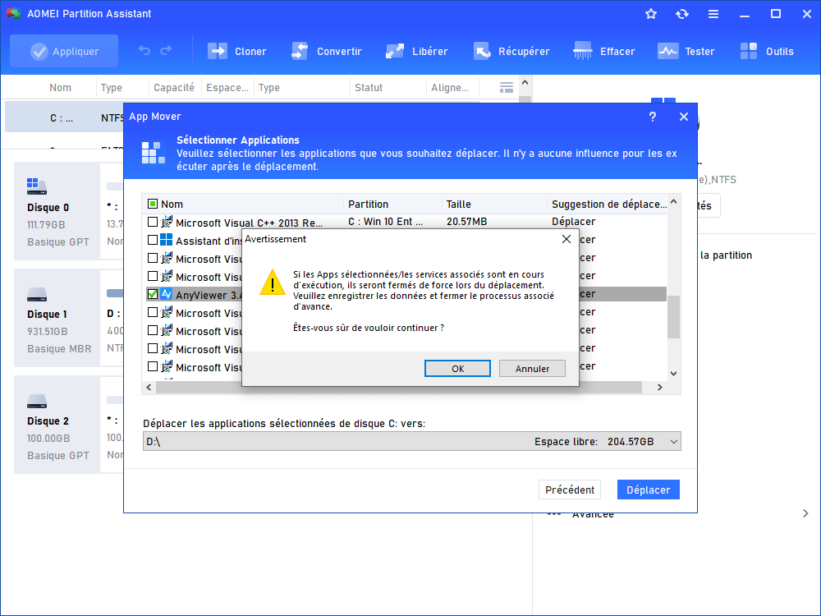Click the App Mover help question mark

point(653,117)
